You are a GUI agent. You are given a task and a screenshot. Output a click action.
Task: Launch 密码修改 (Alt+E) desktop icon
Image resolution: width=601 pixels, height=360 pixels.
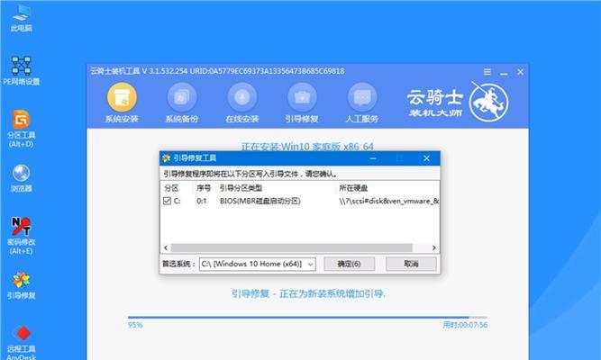click(21, 236)
